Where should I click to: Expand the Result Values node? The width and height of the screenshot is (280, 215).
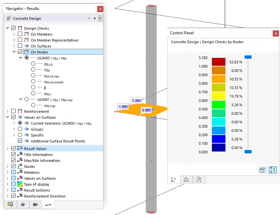pos(8,148)
